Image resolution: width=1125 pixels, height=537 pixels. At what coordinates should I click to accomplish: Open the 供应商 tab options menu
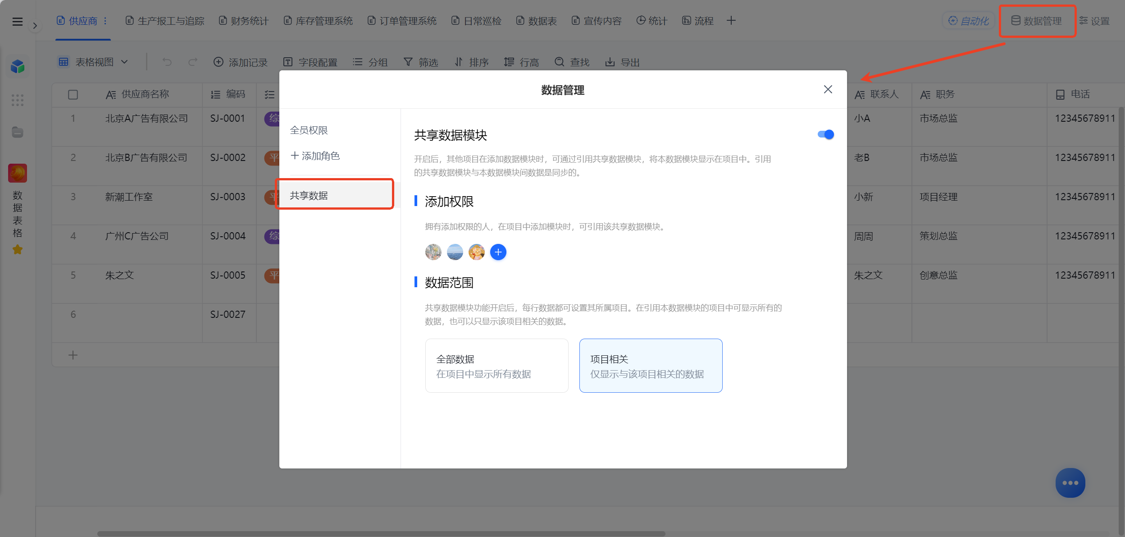tap(105, 21)
